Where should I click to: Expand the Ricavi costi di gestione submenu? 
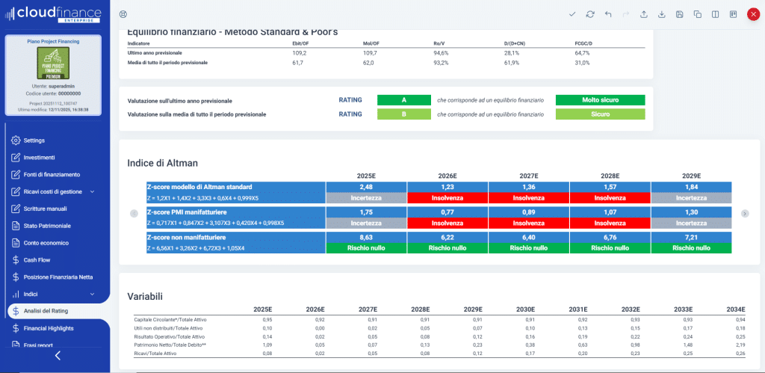click(92, 191)
